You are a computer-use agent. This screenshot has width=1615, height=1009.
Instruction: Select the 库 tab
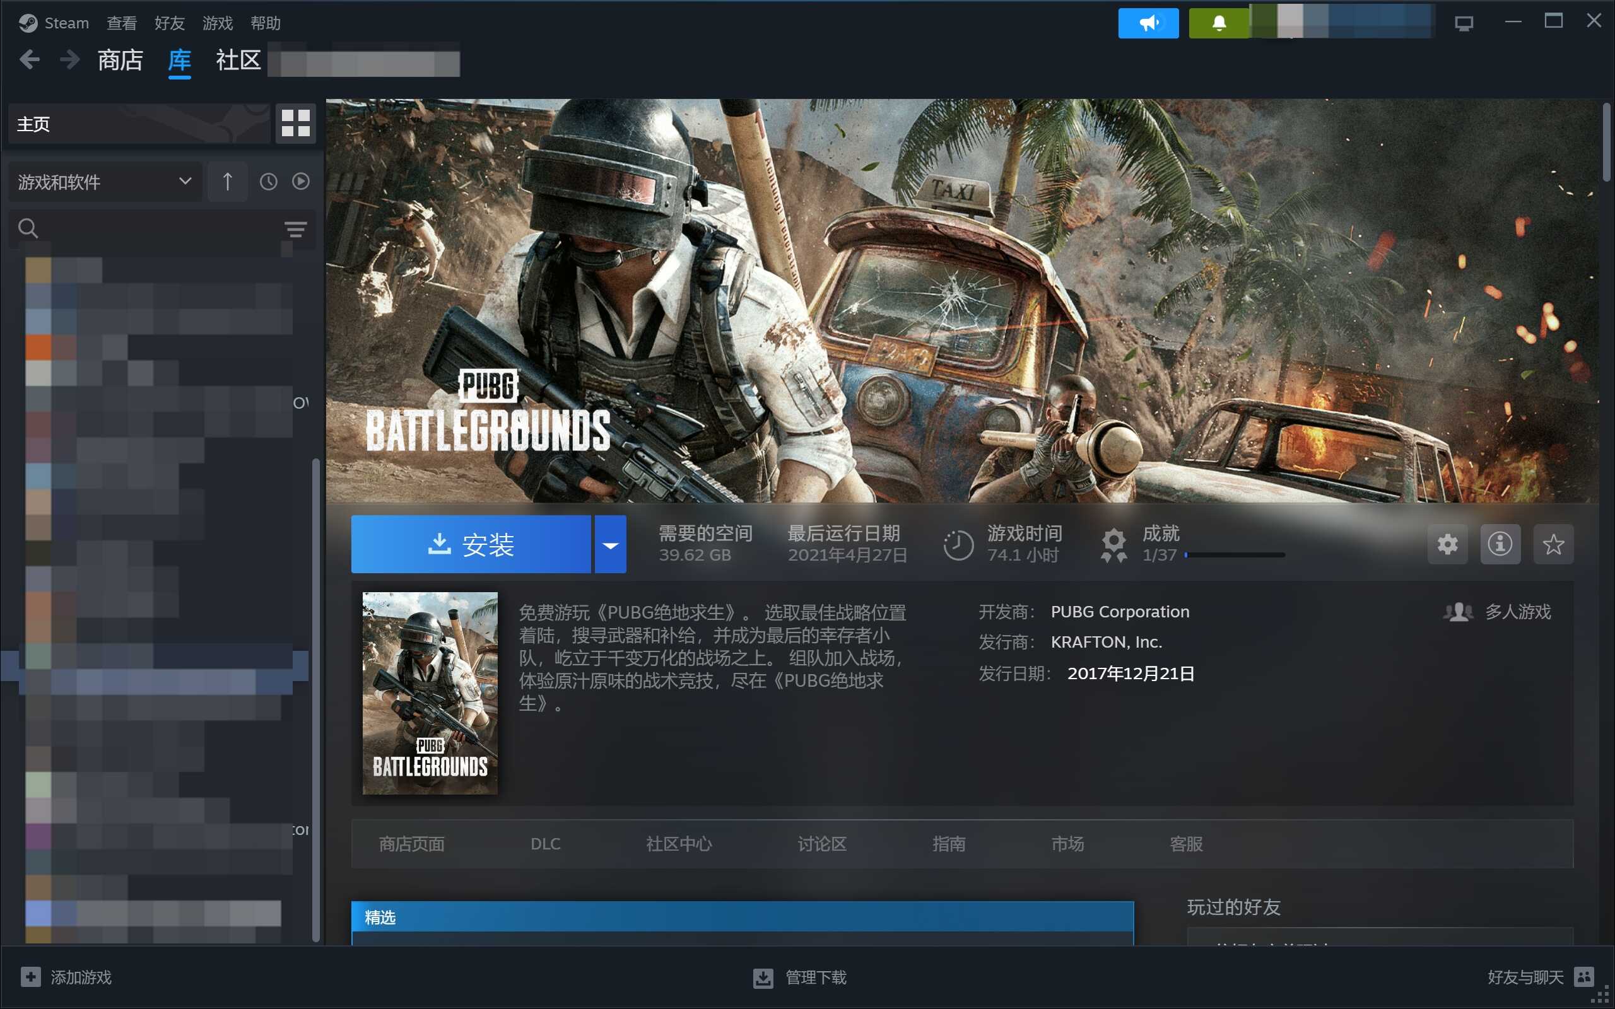click(180, 60)
